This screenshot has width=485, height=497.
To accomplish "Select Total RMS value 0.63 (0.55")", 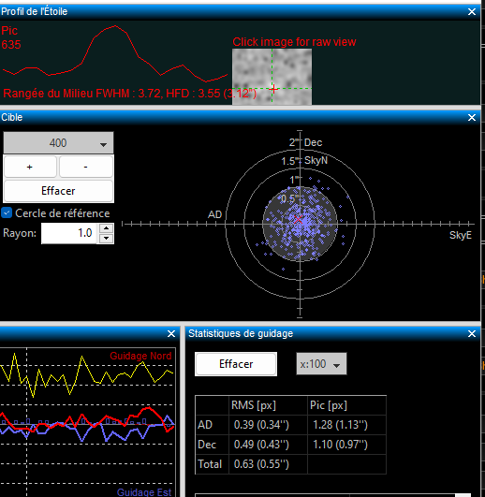I will [261, 464].
